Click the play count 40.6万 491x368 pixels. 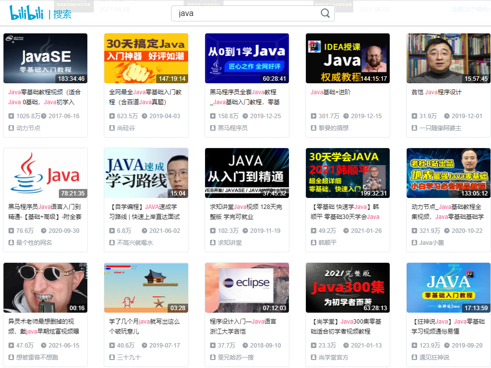click(126, 346)
